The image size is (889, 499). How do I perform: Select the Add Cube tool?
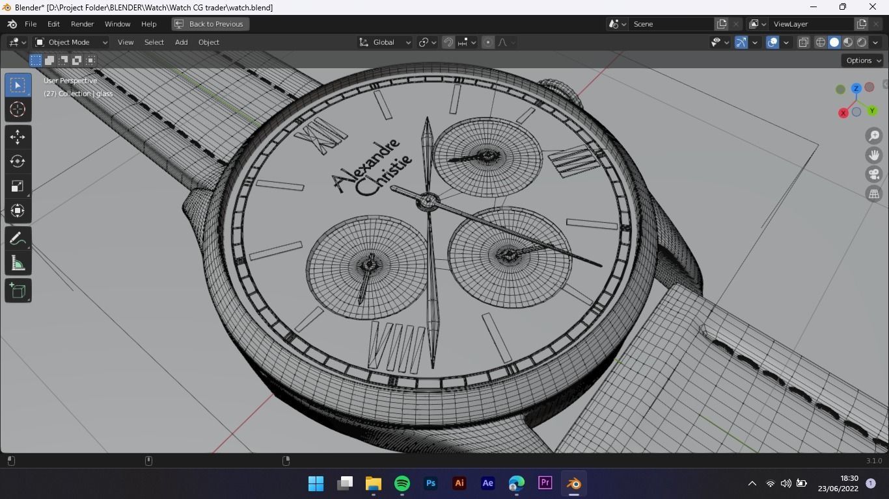pyautogui.click(x=18, y=290)
